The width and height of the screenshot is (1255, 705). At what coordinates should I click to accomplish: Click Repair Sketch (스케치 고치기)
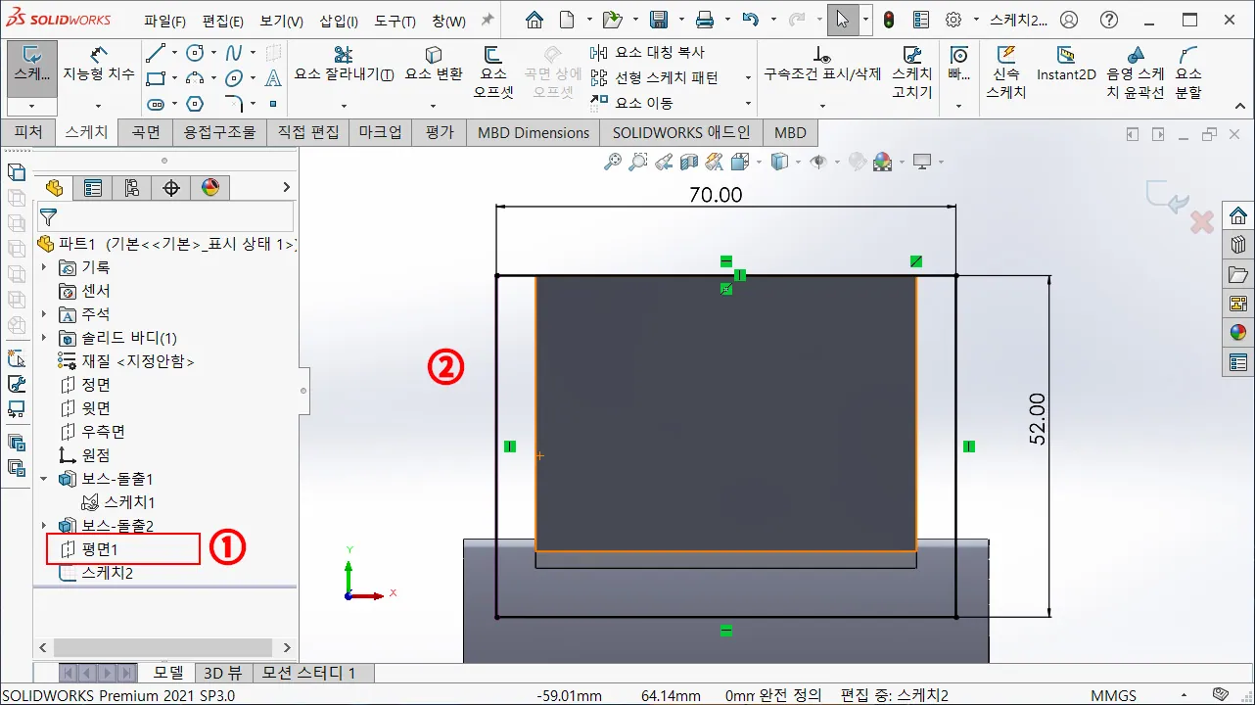[x=912, y=72]
